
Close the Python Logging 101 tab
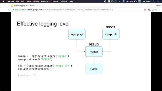tap(37, 6)
